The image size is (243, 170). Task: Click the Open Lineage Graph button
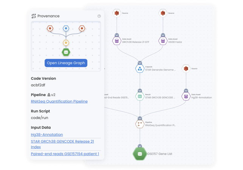66,63
